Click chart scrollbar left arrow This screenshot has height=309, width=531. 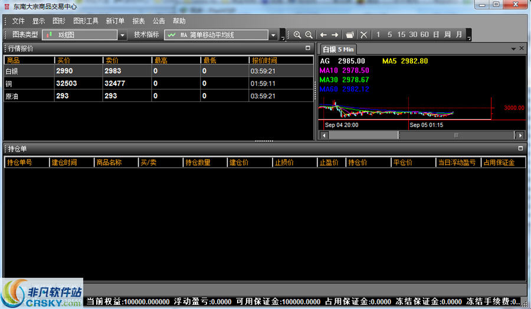coord(324,136)
